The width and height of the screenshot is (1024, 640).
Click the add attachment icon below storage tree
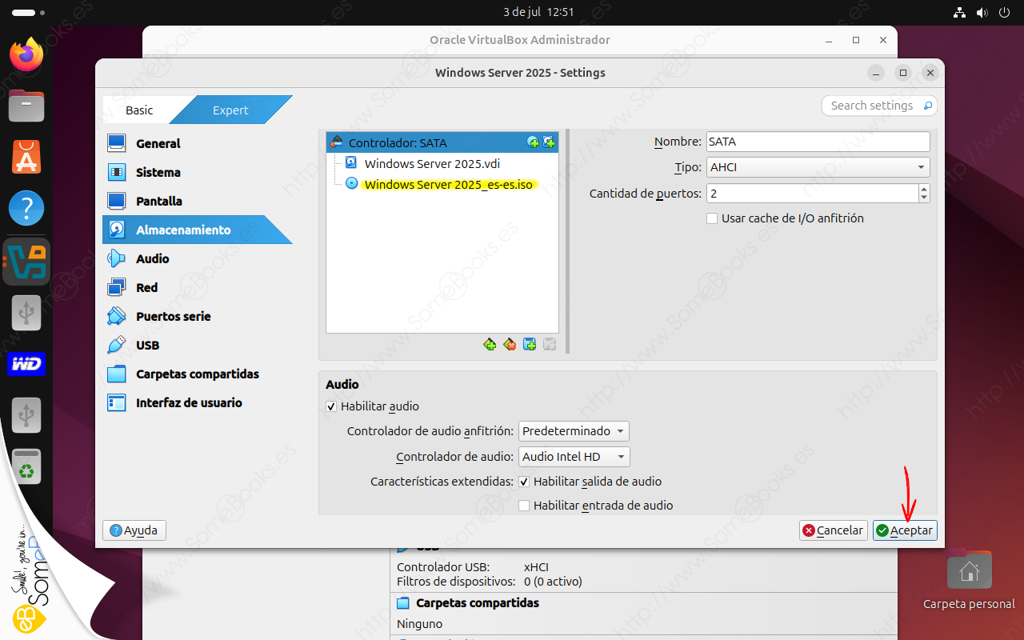click(x=530, y=344)
